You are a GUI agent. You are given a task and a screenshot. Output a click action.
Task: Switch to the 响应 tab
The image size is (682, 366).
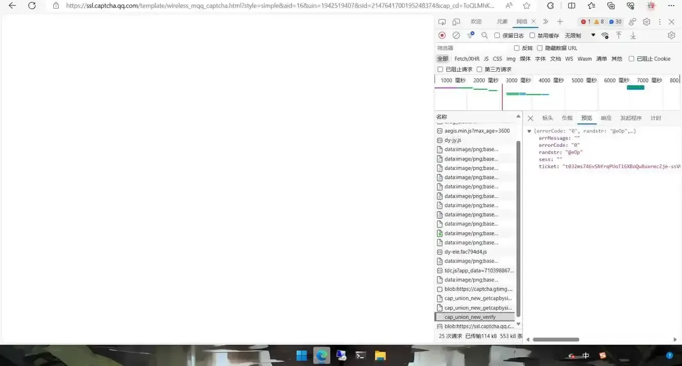(x=606, y=118)
